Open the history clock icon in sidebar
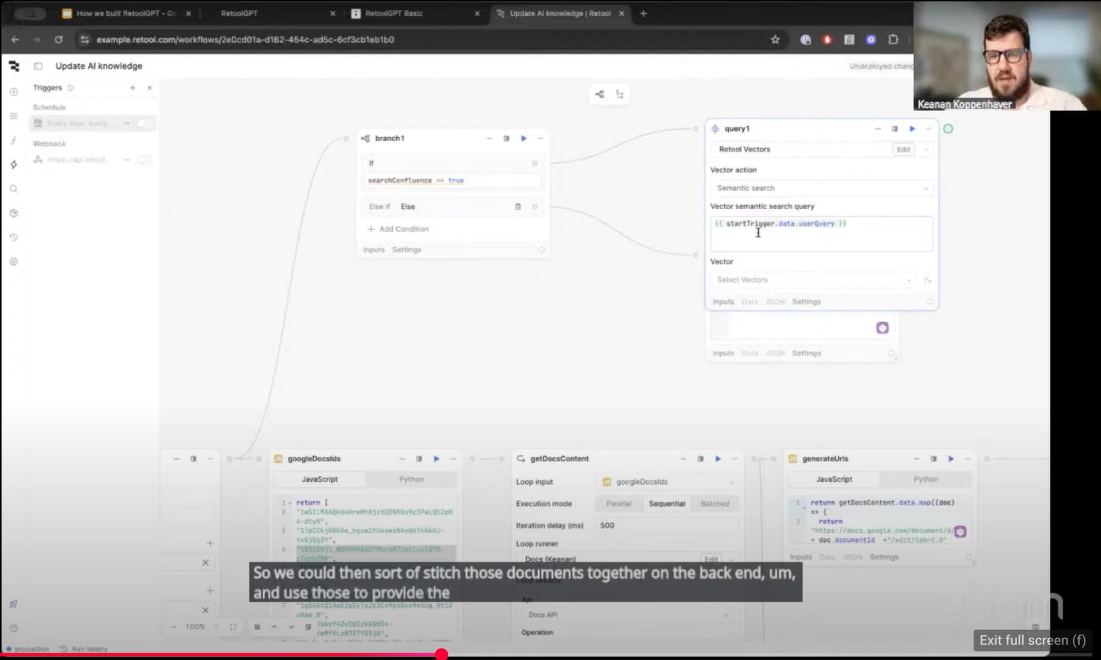 [x=14, y=237]
